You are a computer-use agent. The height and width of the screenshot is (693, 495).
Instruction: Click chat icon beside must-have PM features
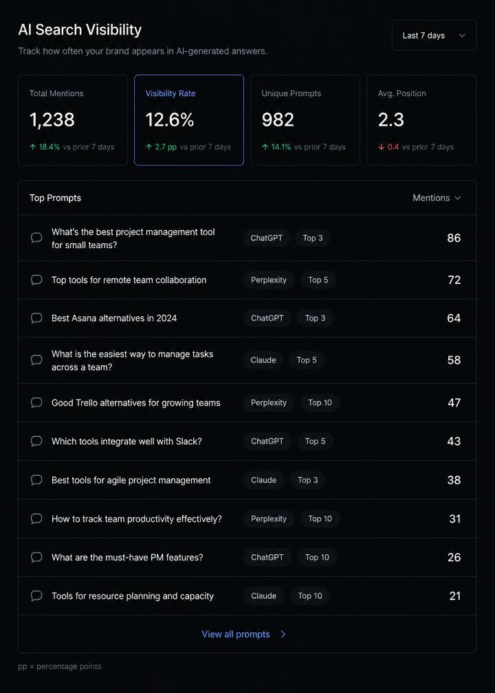tap(36, 558)
